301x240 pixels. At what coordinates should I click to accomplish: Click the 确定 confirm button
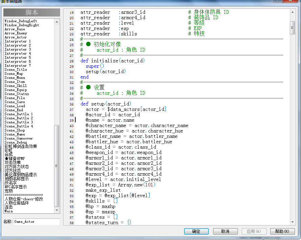click(x=196, y=231)
